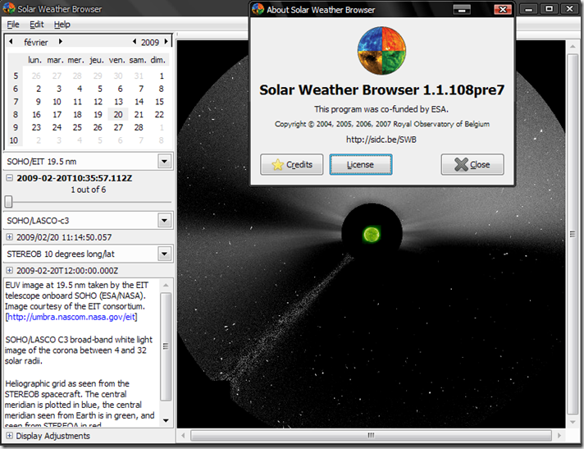Minimize the About Solar Weather Browser dialog
The width and height of the screenshot is (584, 449).
coord(462,9)
